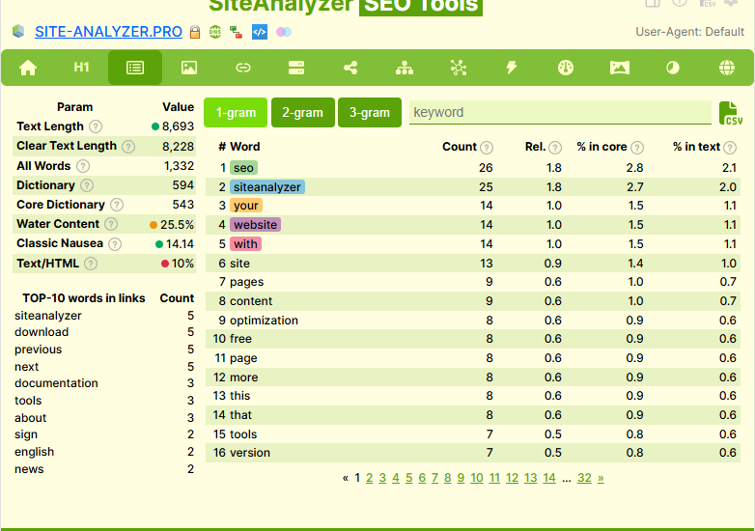Show help for % in core column
Screen dimensions: 755x531
tap(637, 148)
